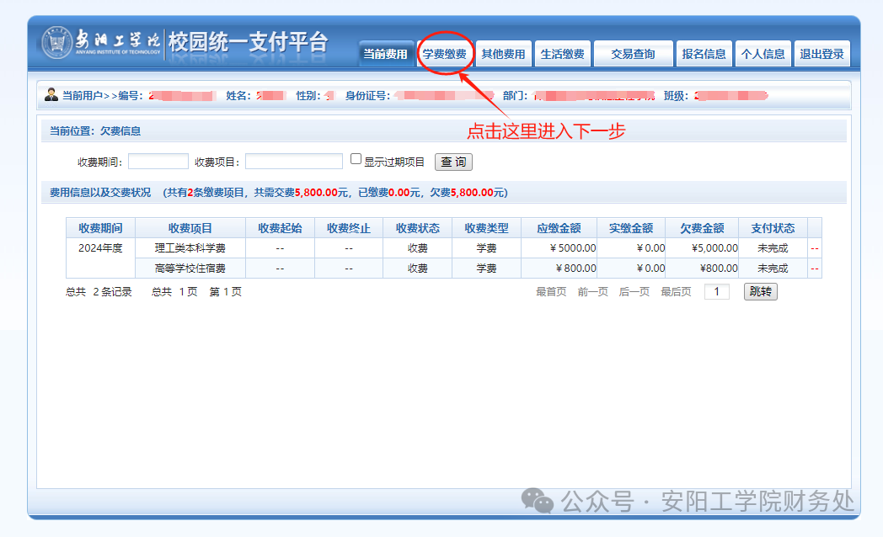Open the 其他费用 tab

pos(503,54)
